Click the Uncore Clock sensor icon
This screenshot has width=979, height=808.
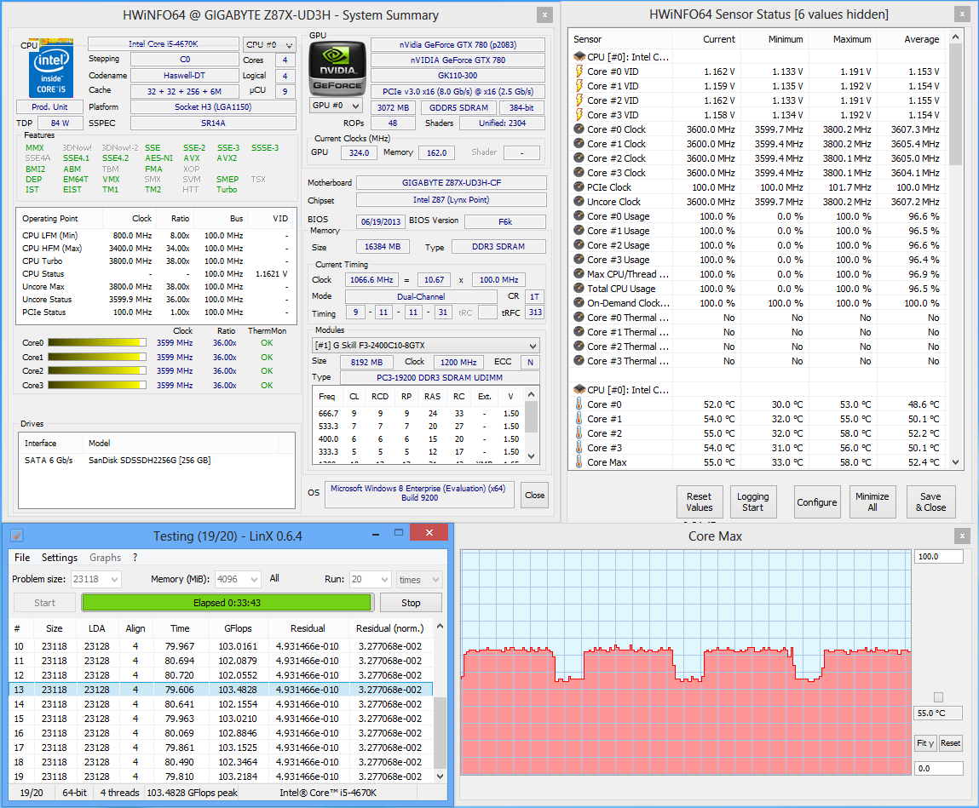[x=579, y=201]
